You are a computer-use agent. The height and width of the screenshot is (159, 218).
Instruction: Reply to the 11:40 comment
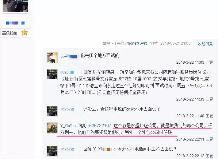[209, 116]
